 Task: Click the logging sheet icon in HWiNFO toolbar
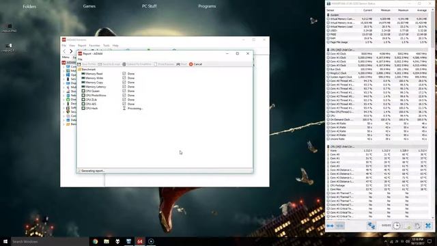[407, 225]
